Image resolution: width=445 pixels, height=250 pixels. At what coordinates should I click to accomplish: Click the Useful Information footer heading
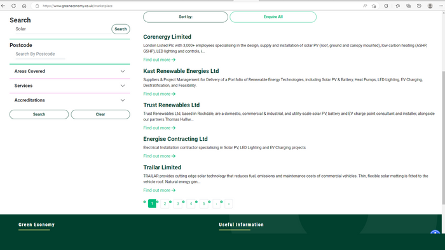(241, 225)
